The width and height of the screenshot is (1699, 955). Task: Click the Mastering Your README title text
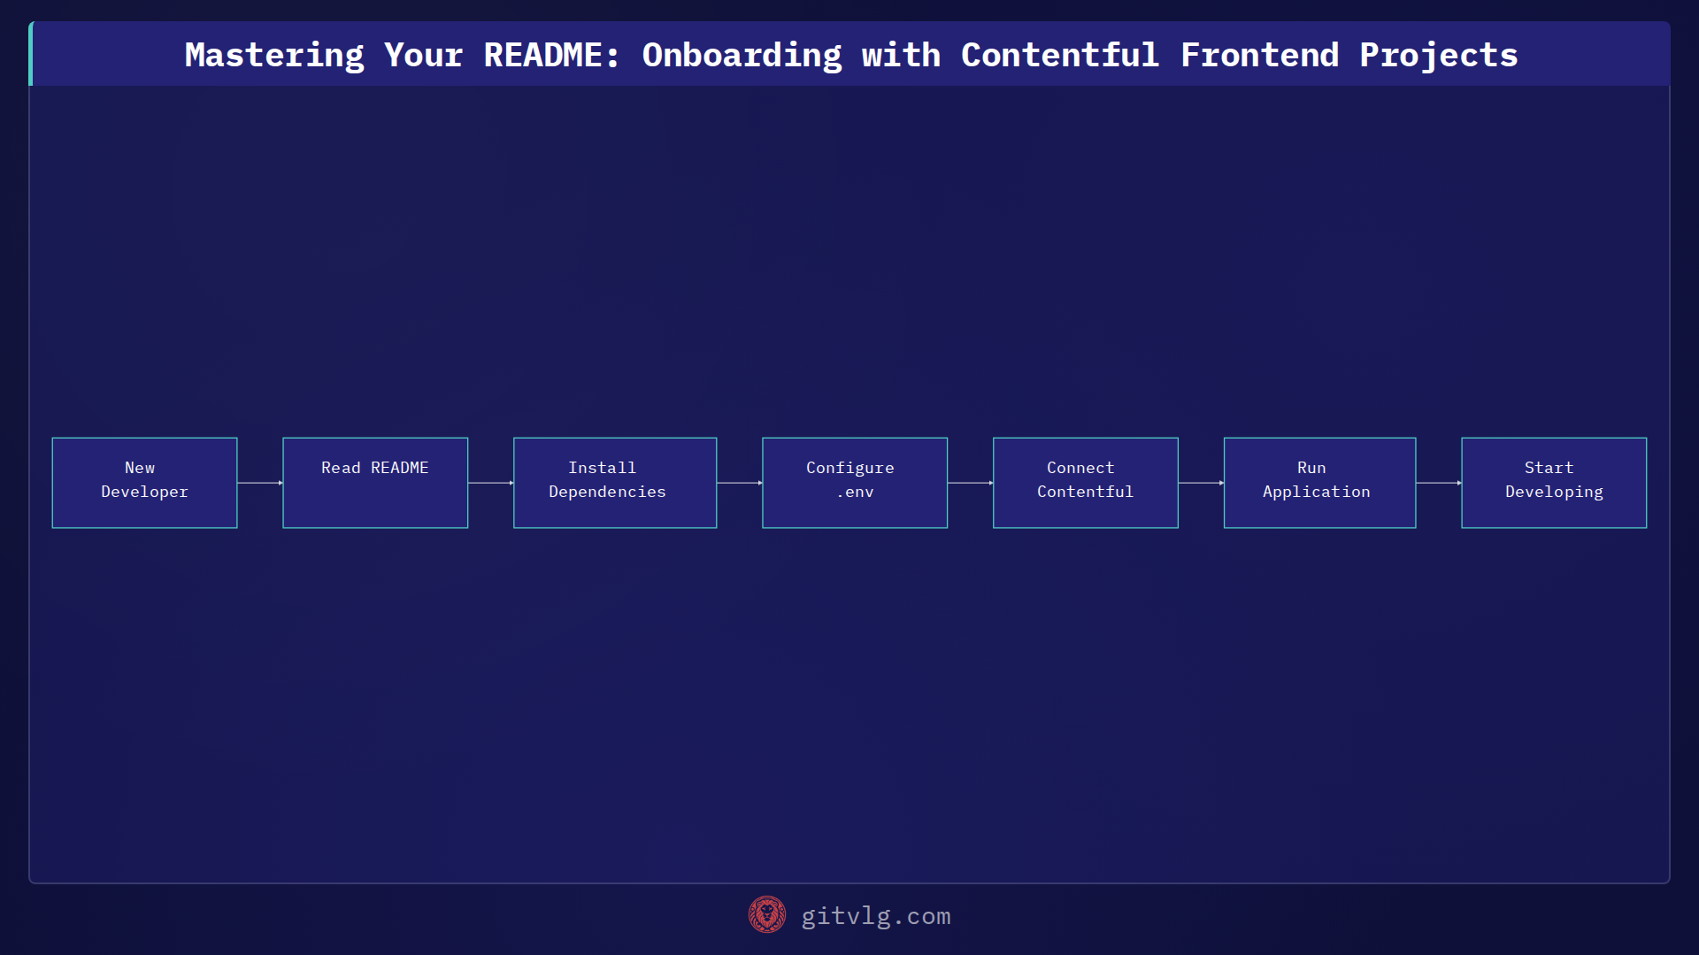pos(850,55)
